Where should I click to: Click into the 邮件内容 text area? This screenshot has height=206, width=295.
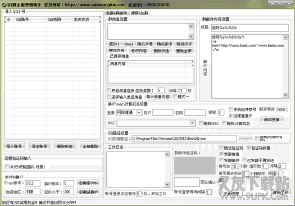[247, 66]
